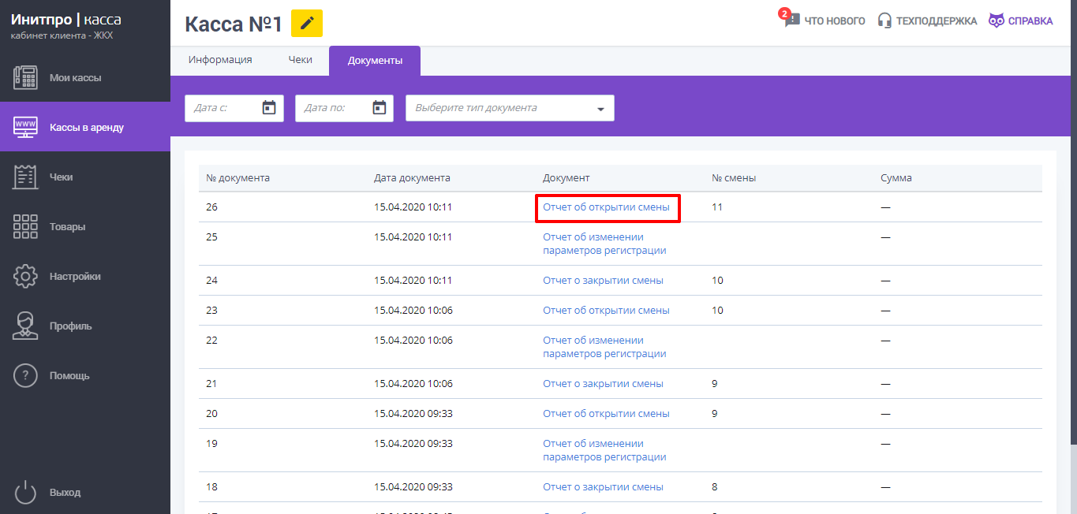Viewport: 1077px width, 514px height.
Task: Click shift number 8 cell
Action: click(715, 487)
